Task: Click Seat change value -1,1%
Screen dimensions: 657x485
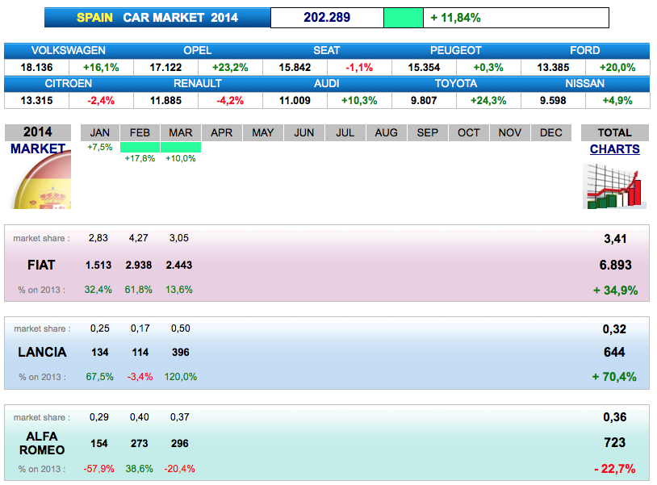Action: tap(359, 68)
